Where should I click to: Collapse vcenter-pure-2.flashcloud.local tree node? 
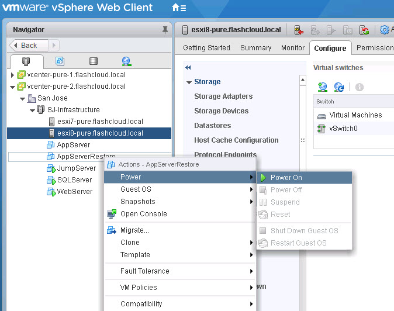[12, 87]
